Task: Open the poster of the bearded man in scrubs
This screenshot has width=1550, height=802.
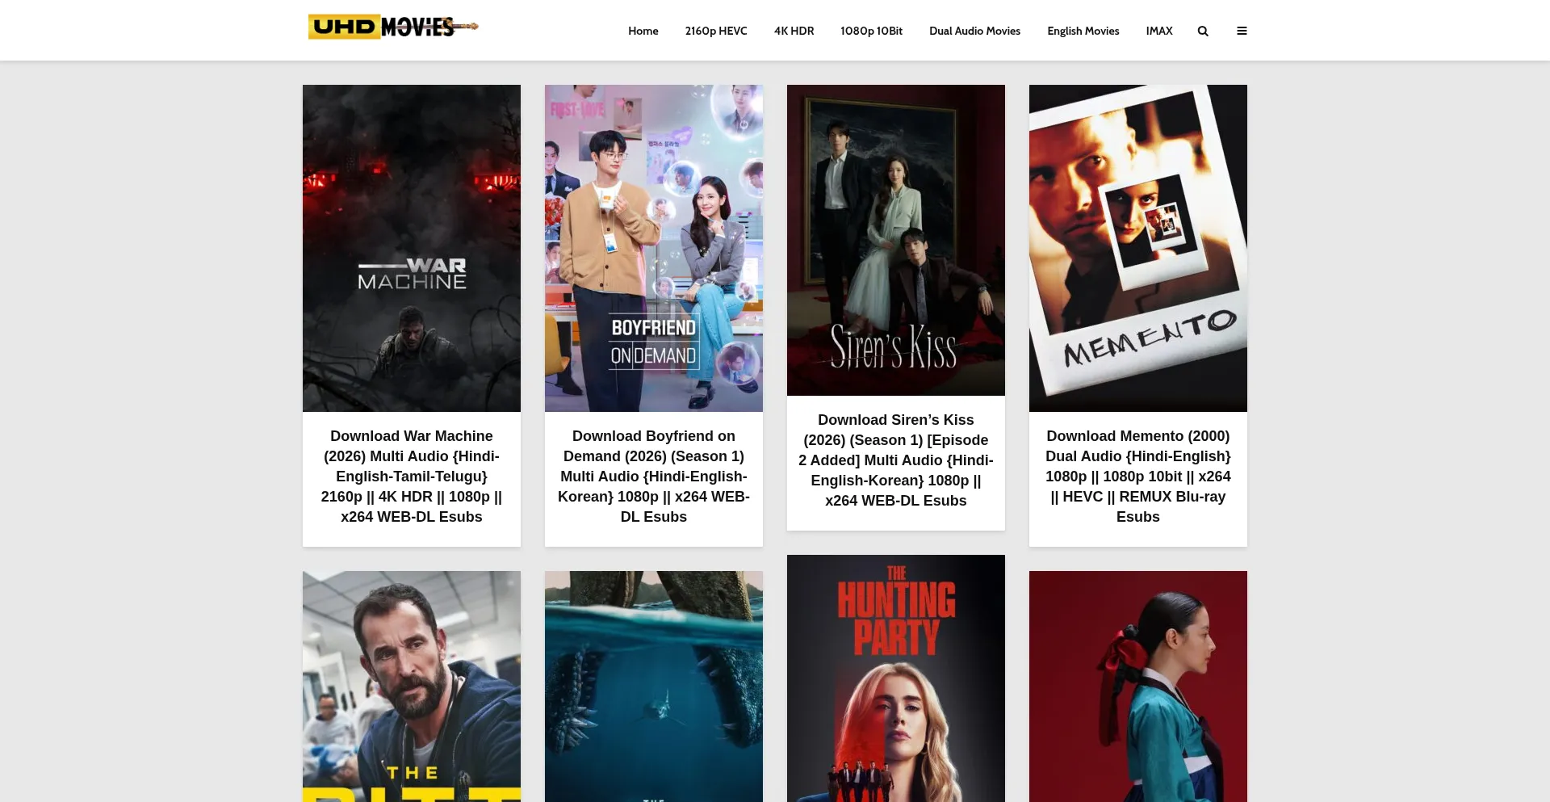Action: click(412, 687)
